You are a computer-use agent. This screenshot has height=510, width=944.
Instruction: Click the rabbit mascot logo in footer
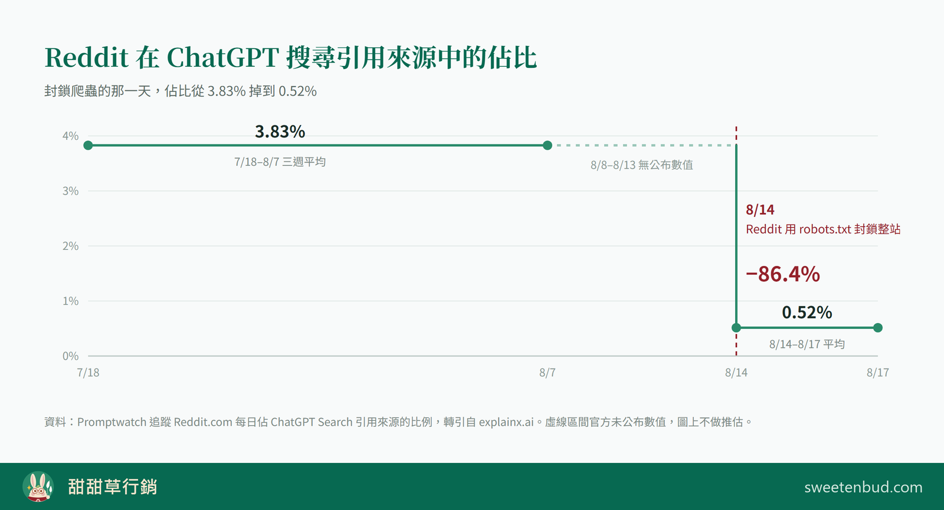coord(38,487)
